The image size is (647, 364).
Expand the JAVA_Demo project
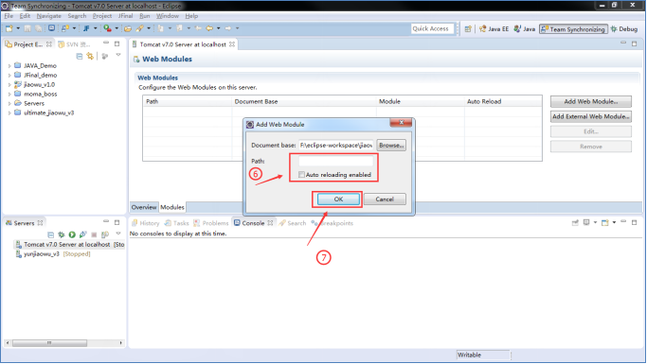pyautogui.click(x=9, y=65)
